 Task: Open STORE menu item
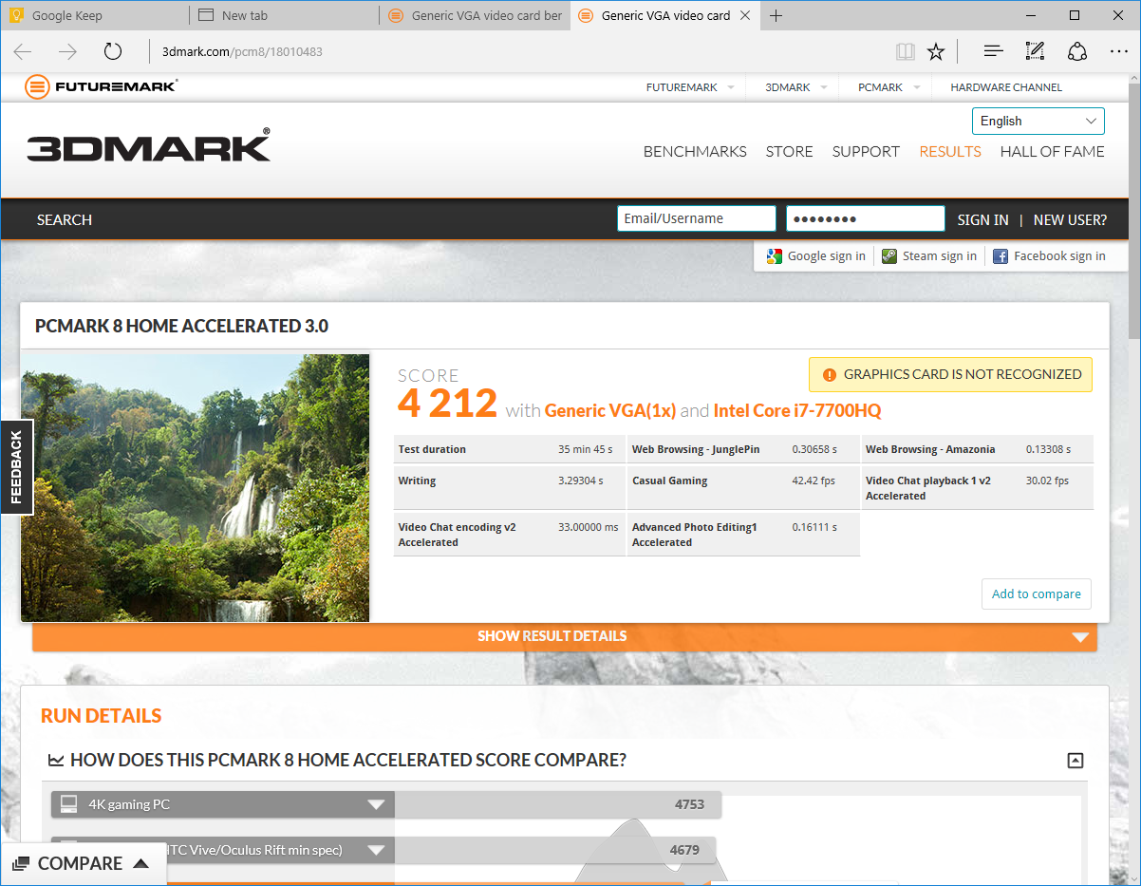point(790,152)
